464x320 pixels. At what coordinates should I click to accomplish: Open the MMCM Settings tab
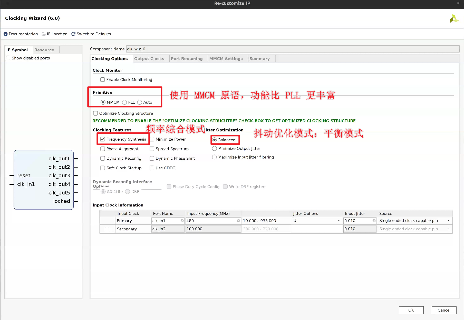226,59
